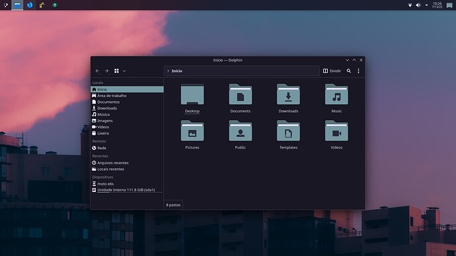The width and height of the screenshot is (456, 256).
Task: Click the location bar path field
Action: point(242,71)
